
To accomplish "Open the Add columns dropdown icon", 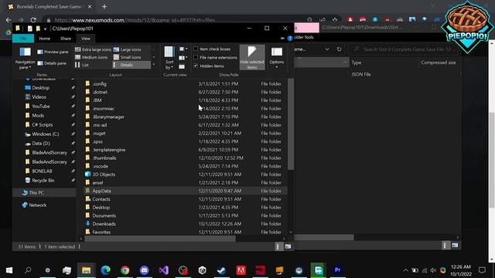I will pyautogui.click(x=183, y=58).
